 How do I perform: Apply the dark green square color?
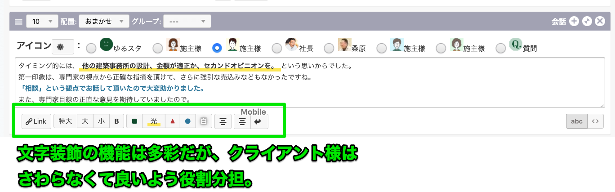pyautogui.click(x=134, y=121)
